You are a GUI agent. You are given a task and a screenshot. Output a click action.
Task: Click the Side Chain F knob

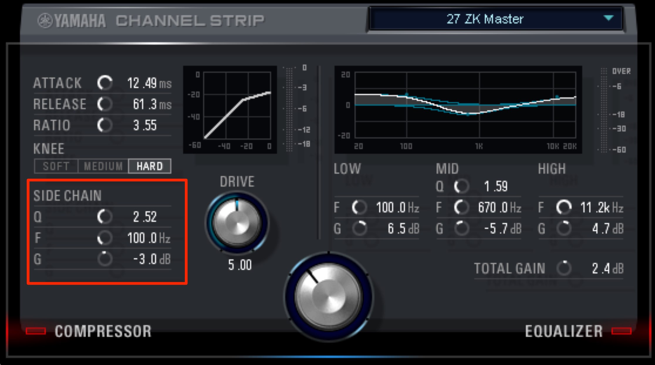click(x=105, y=238)
